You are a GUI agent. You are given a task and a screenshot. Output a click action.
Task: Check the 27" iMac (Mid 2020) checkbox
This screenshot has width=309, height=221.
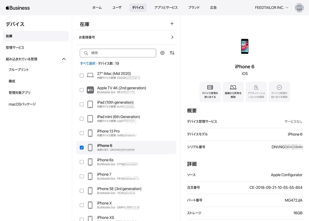point(82,76)
